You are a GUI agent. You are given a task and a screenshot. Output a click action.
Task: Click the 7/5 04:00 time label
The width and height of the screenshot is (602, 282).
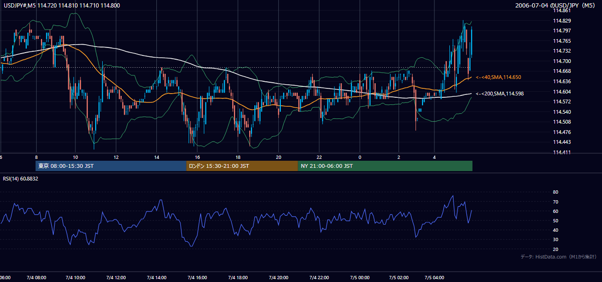point(435,278)
